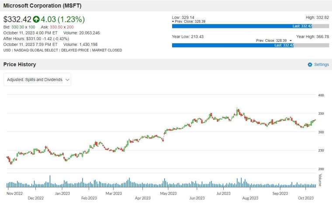
Task: Click the daily range Last 332.42 bar
Action: coord(242,26)
